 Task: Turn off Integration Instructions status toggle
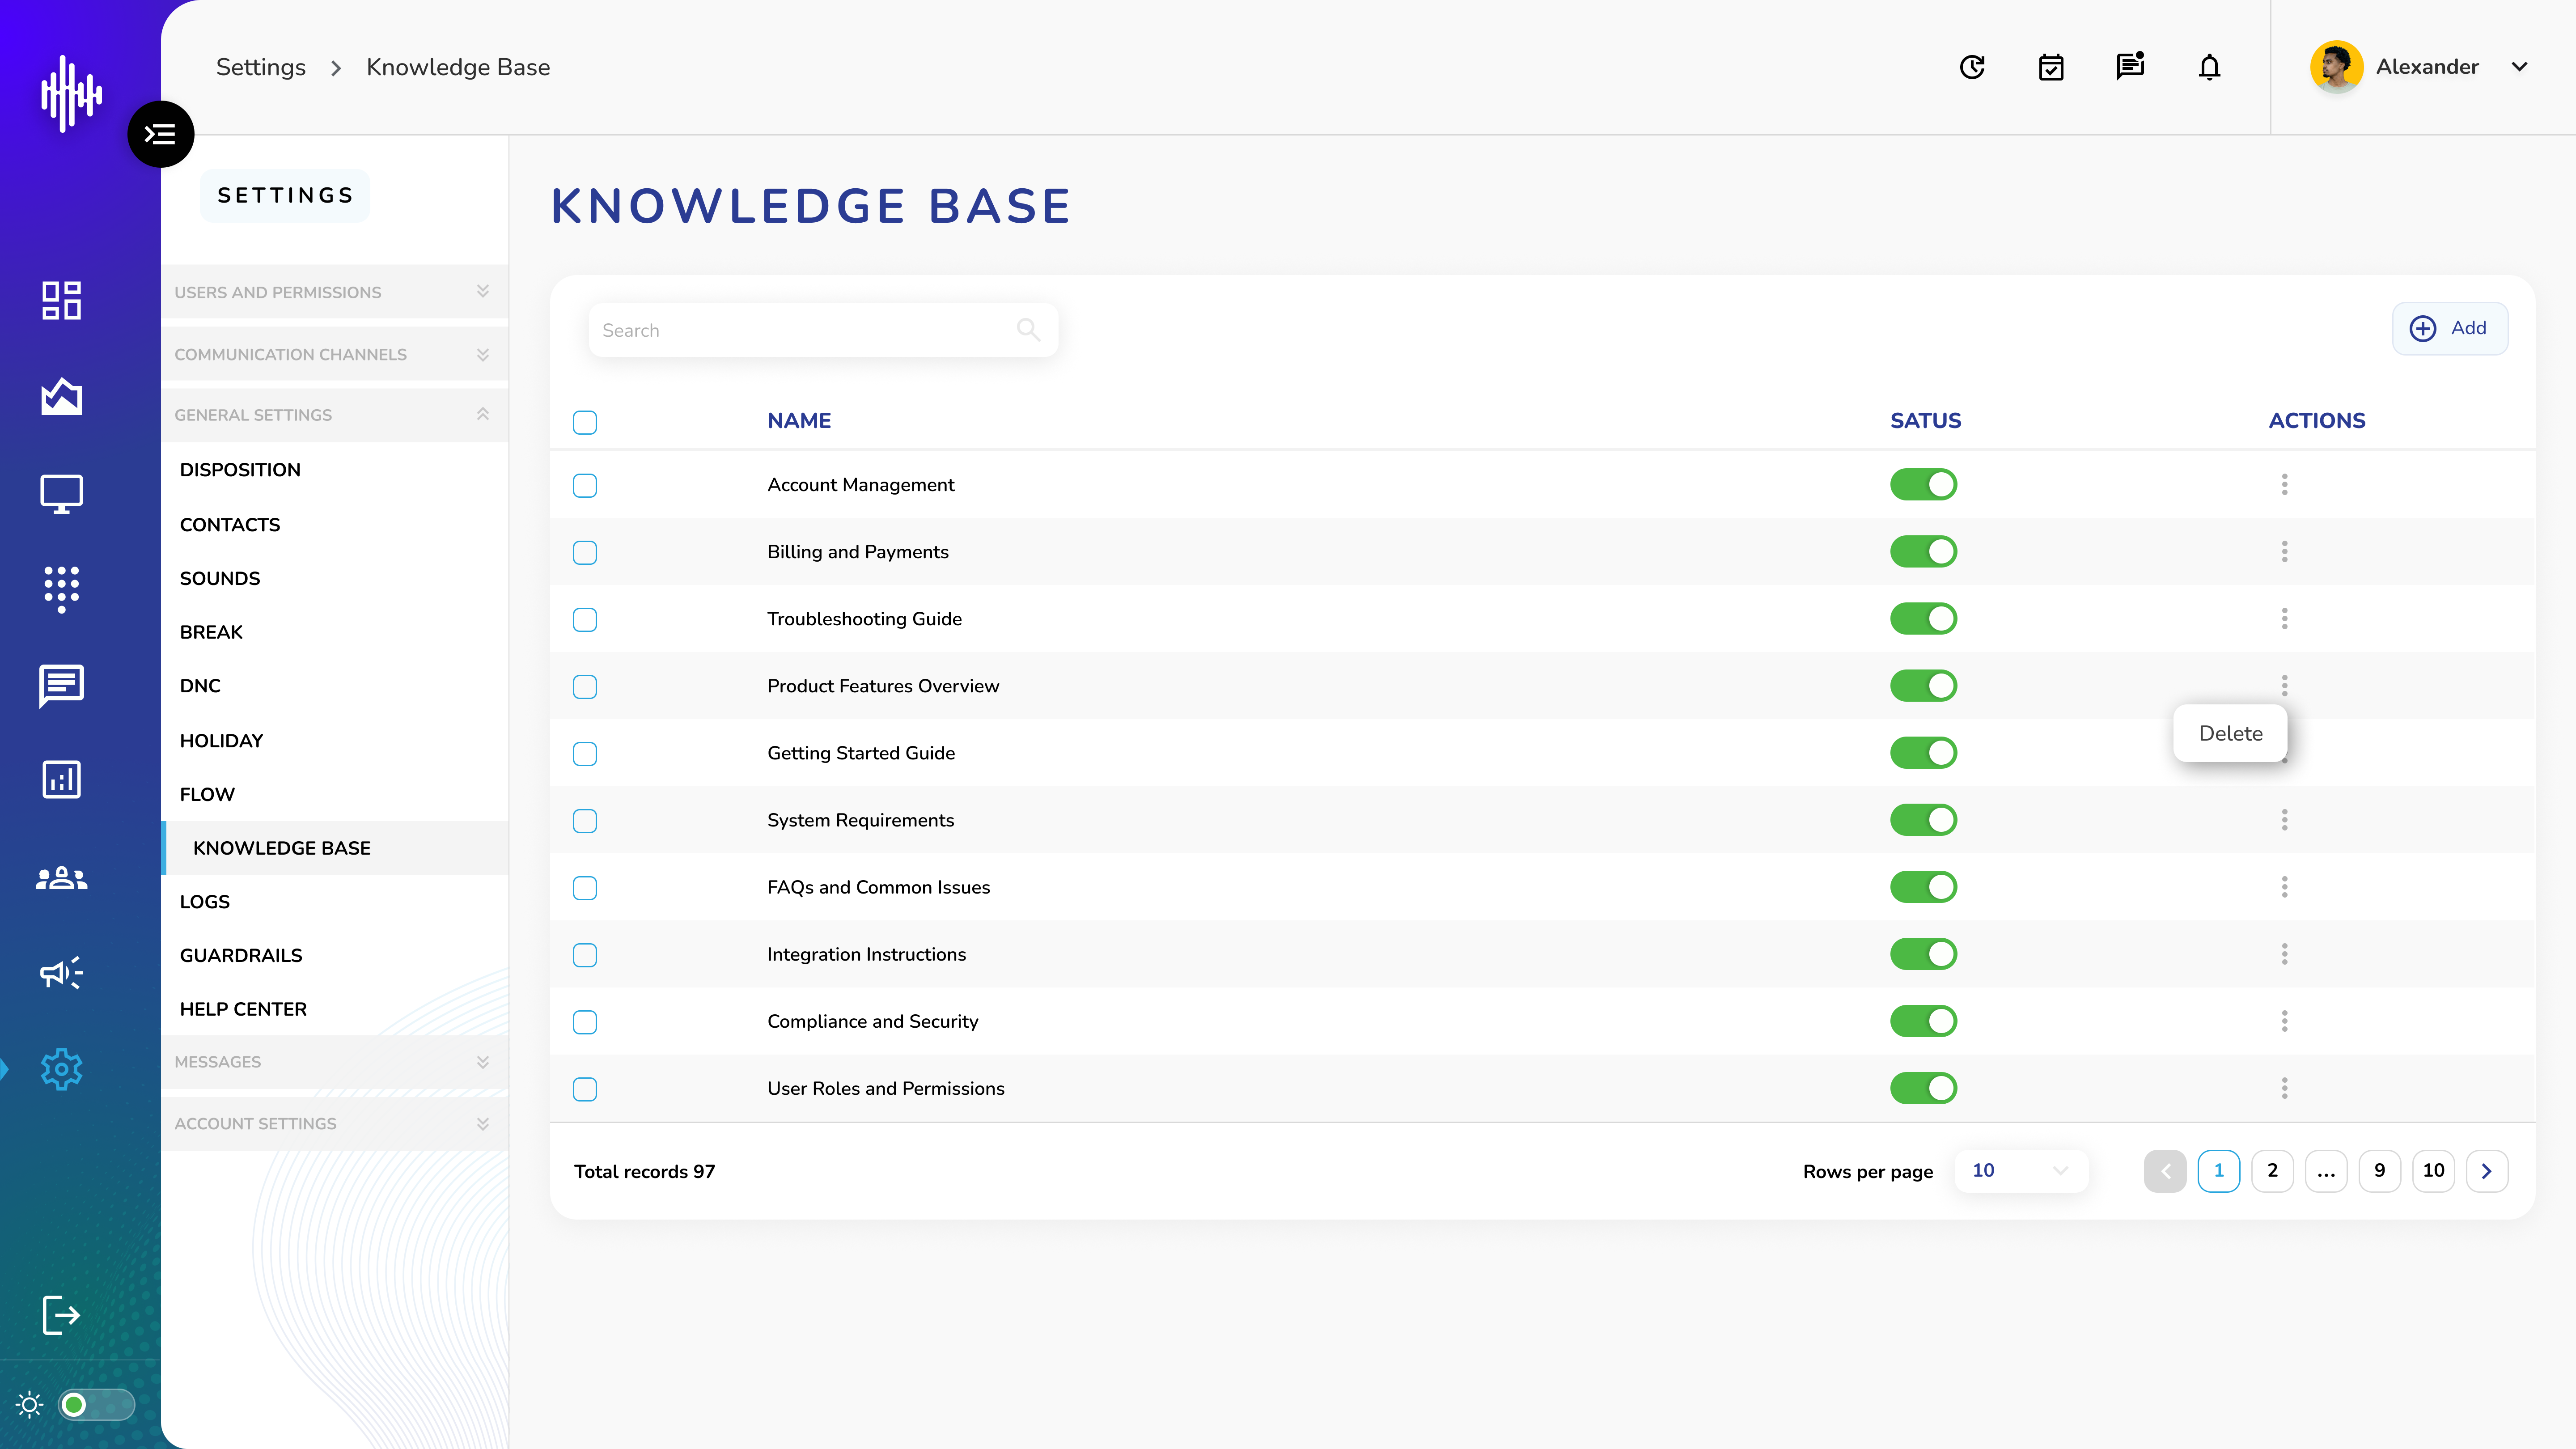point(1923,954)
